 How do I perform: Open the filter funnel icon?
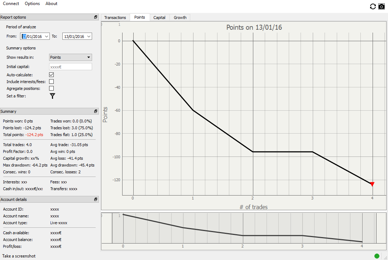click(x=52, y=96)
